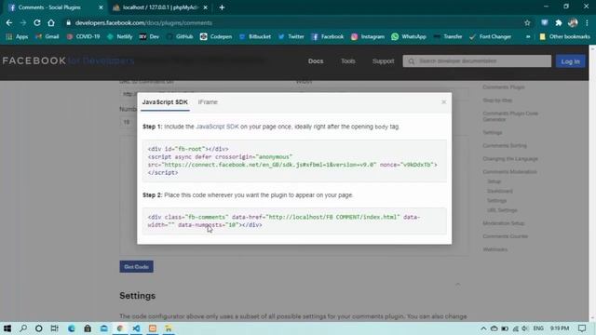Open a new browser tab with plus icon
The width and height of the screenshot is (596, 335).
pos(222,7)
